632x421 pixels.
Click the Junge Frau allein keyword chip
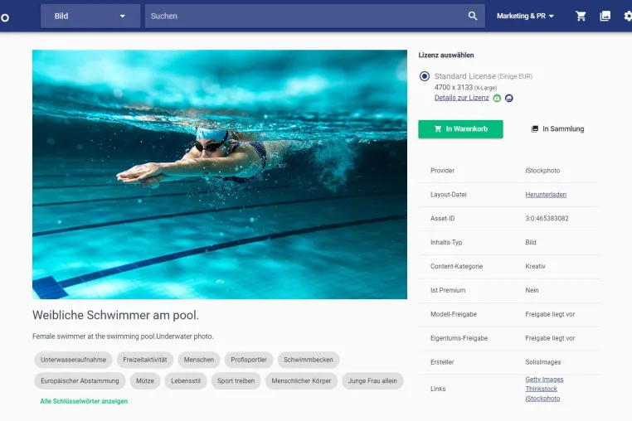(x=372, y=380)
